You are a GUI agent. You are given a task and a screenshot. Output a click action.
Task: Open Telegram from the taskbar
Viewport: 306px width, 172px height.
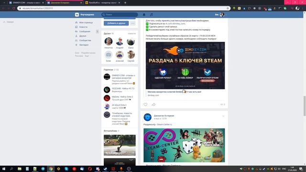click(43, 169)
